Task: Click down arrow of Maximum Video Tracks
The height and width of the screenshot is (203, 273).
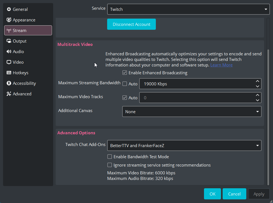Action: point(257,100)
